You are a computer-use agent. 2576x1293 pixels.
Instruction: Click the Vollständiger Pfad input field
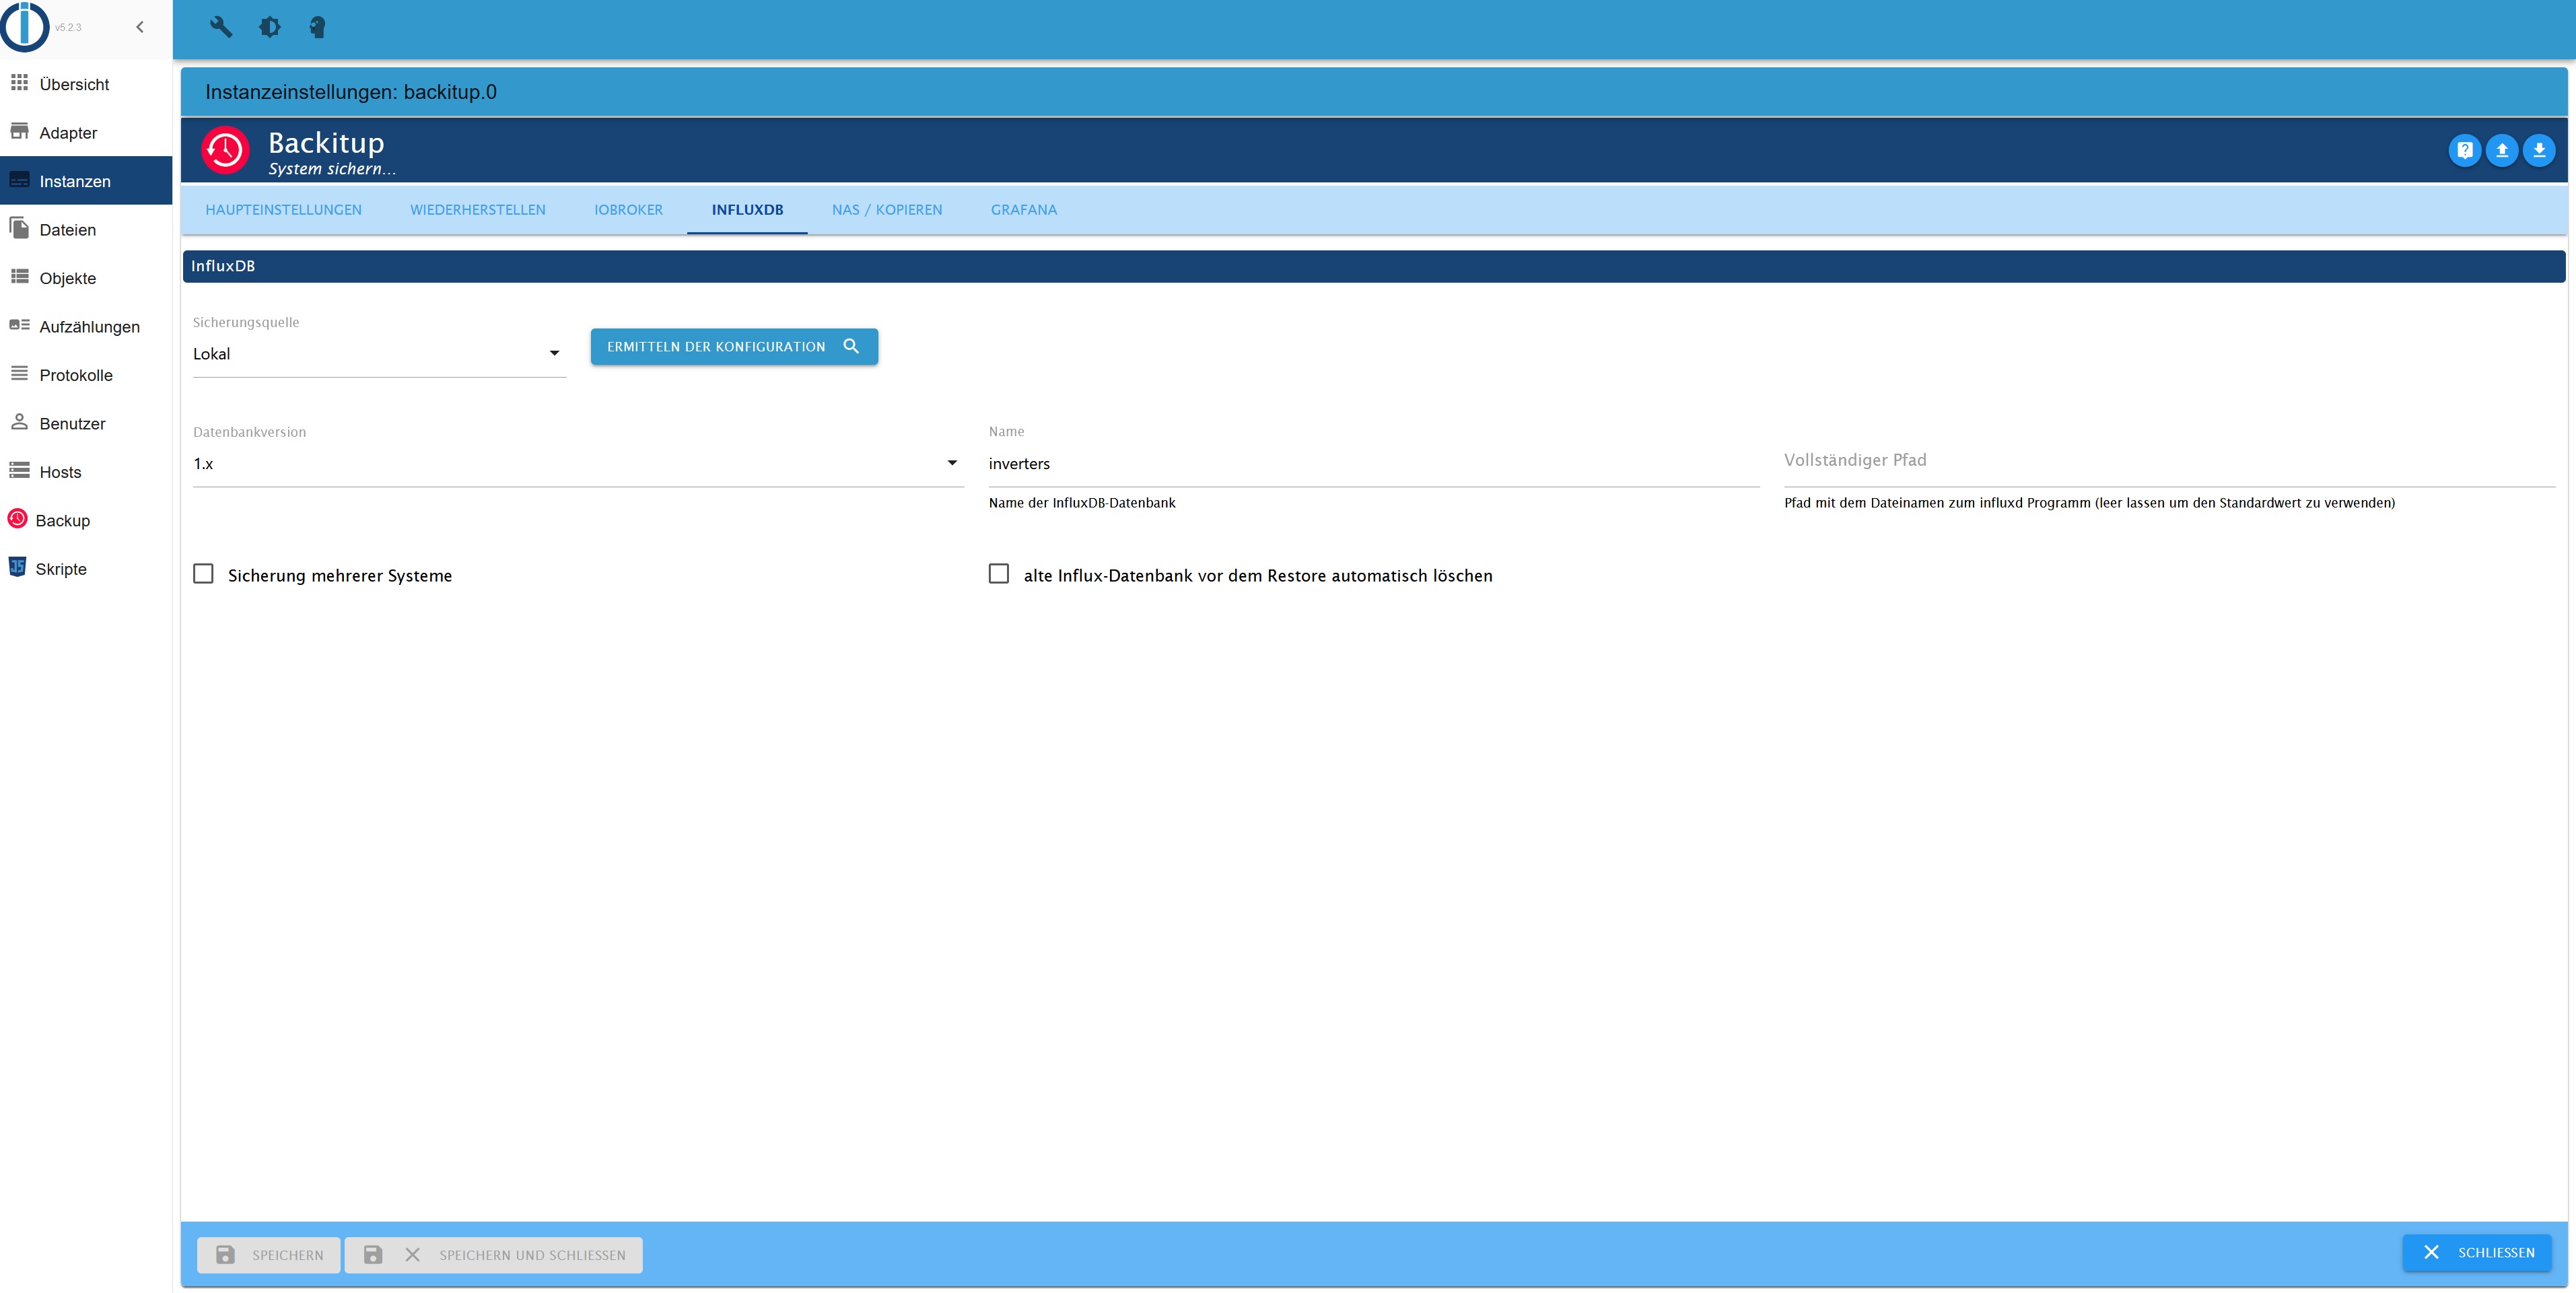[x=2168, y=462]
